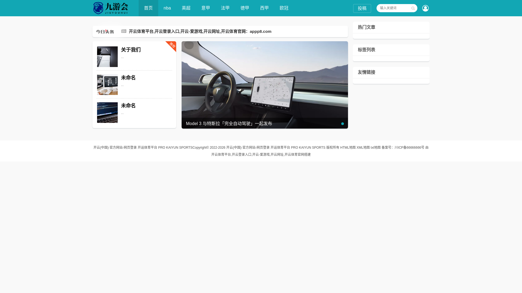The width and height of the screenshot is (522, 293).
Task: Open the first footer 开云(中国)·官方网站 link
Action: click(x=143, y=148)
